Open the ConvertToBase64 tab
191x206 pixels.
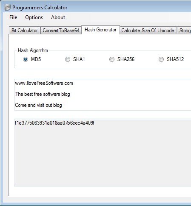point(61,31)
